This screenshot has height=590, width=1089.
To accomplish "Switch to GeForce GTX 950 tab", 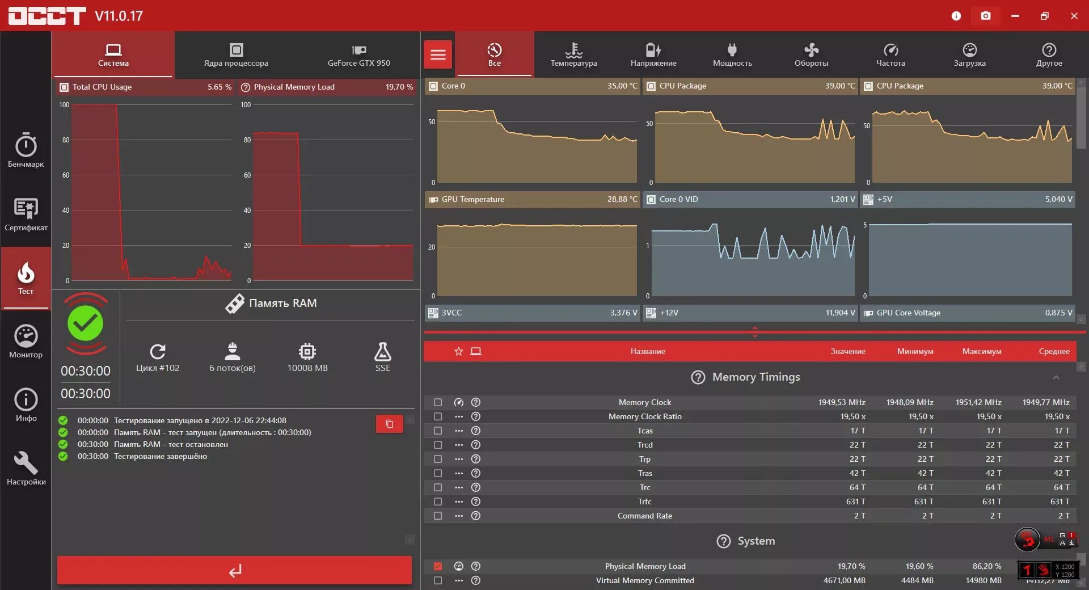I will point(358,55).
